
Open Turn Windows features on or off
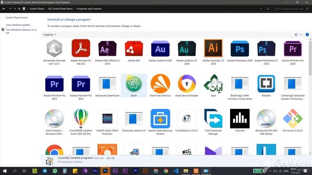point(21,31)
